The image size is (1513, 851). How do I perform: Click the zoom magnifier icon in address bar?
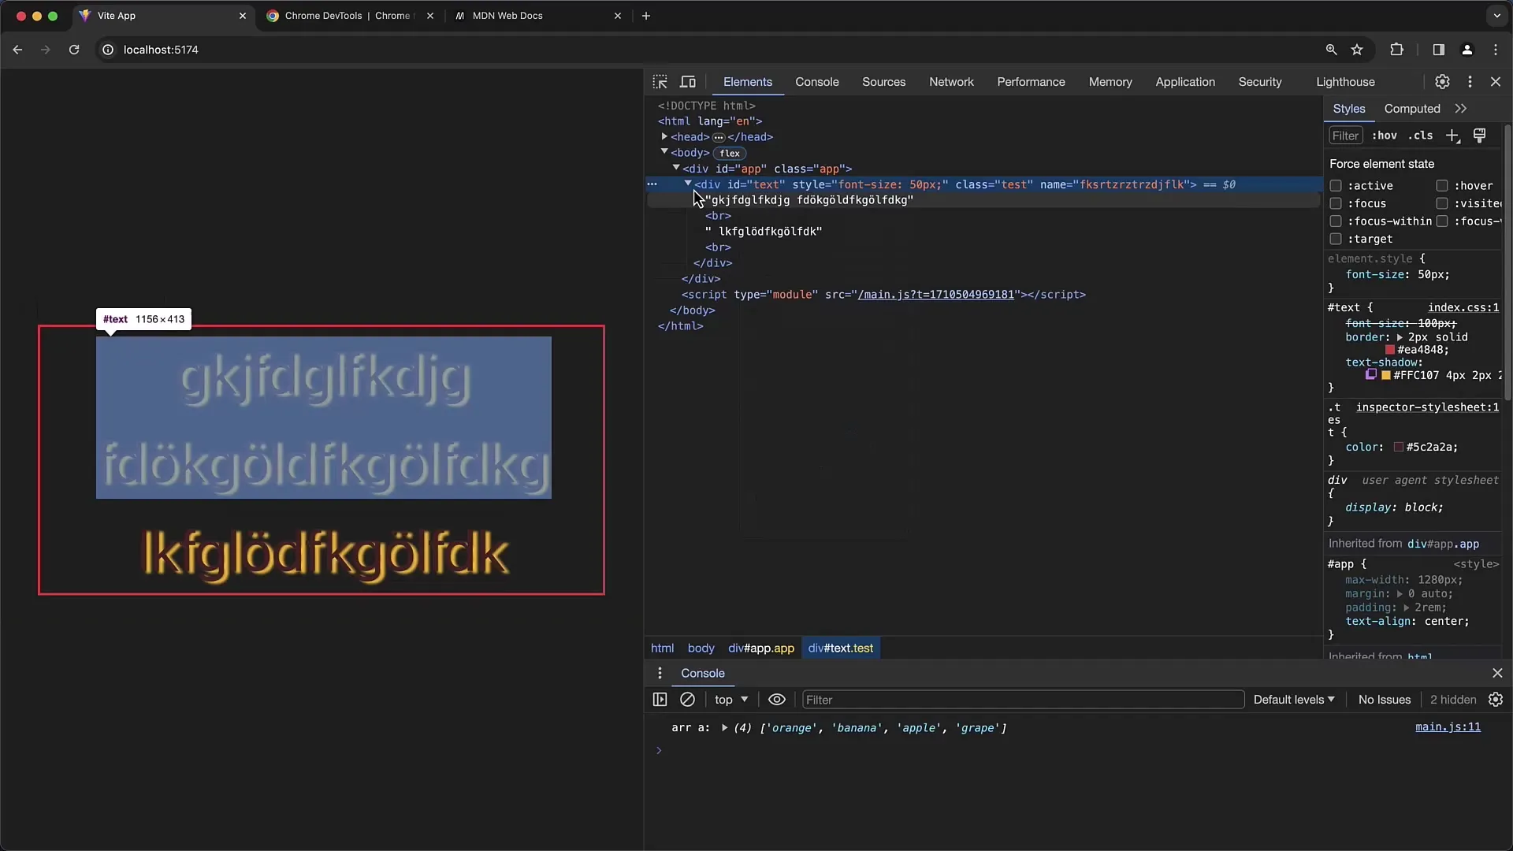(x=1331, y=50)
